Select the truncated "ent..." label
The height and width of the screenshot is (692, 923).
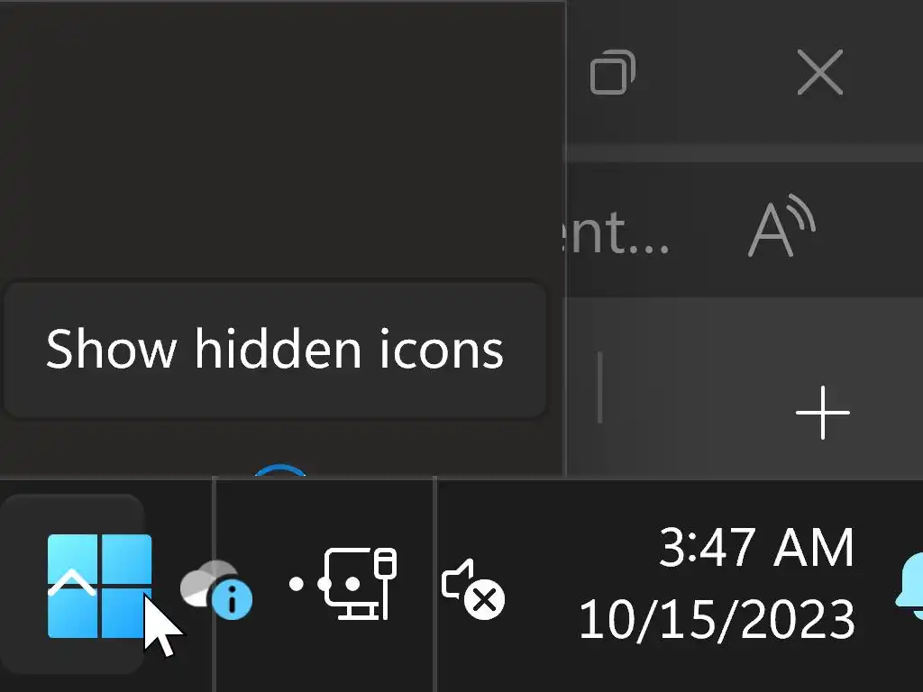(x=619, y=232)
